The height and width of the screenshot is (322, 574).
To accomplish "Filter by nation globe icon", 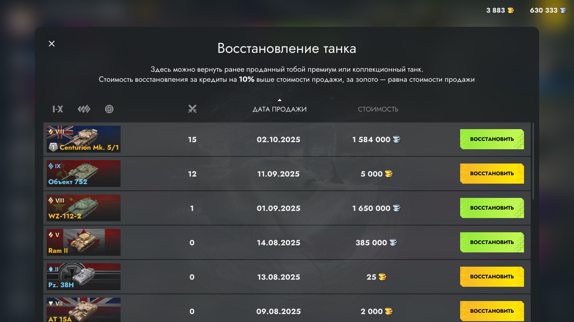I will tap(109, 109).
